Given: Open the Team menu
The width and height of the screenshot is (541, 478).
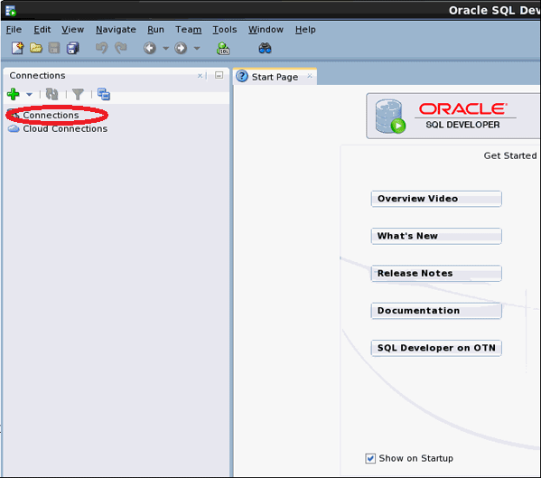Looking at the screenshot, I should click(189, 30).
